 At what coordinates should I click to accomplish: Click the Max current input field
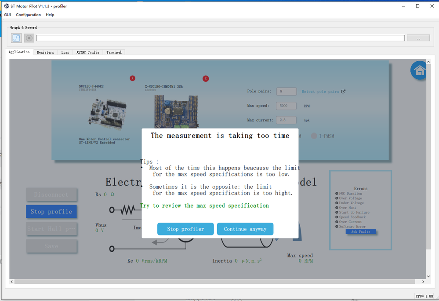[286, 120]
